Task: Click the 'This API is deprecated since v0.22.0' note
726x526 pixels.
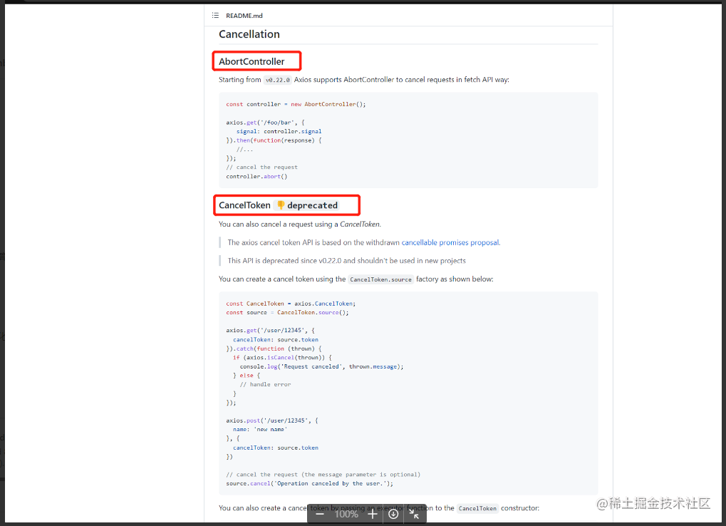Action: (346, 261)
